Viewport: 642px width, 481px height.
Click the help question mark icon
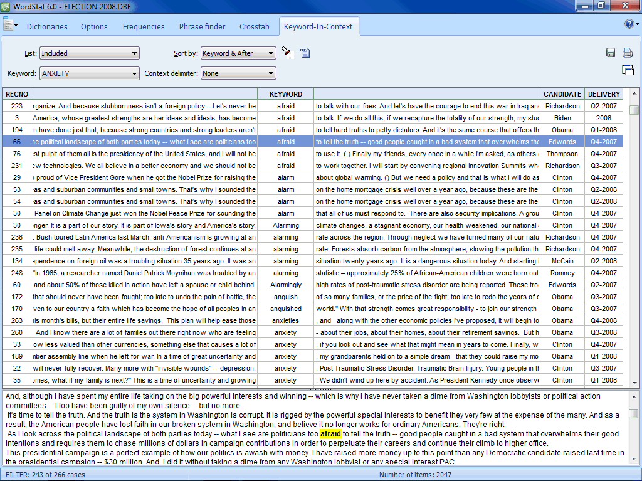coord(629,24)
